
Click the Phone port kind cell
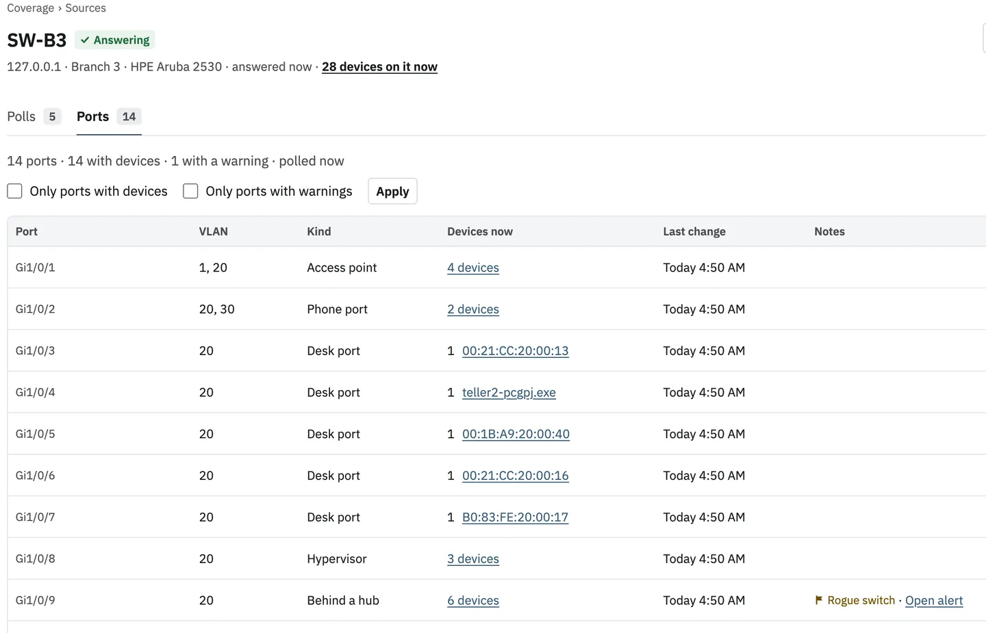click(x=337, y=309)
